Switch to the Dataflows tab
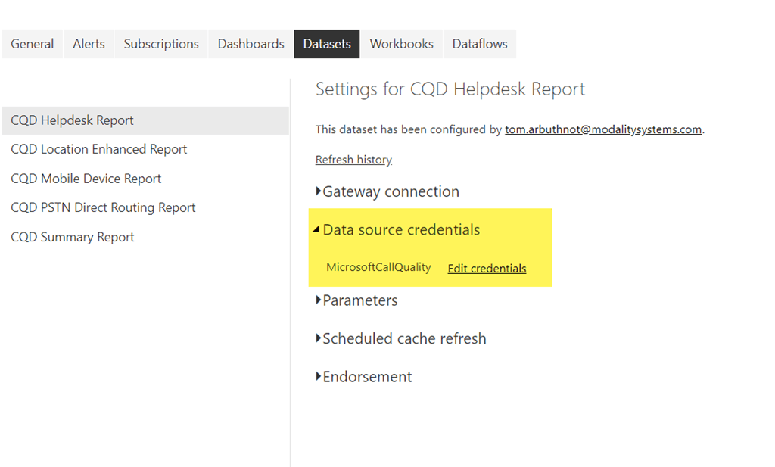Viewport: 775px width, 467px height. pos(480,44)
